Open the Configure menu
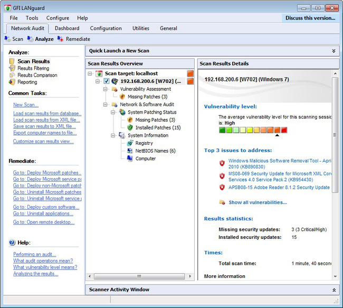 (x=58, y=18)
